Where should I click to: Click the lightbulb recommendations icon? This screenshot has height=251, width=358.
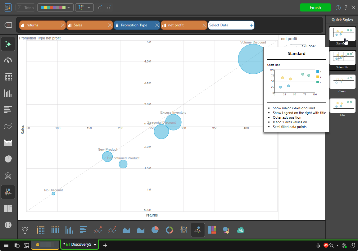point(25,230)
